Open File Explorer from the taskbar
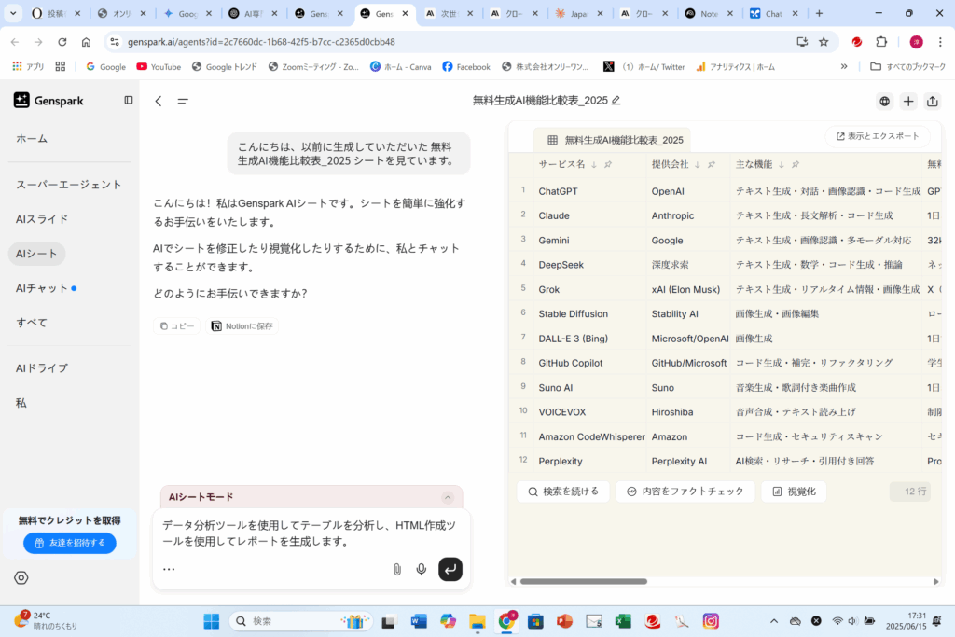The image size is (955, 637). pyautogui.click(x=477, y=621)
